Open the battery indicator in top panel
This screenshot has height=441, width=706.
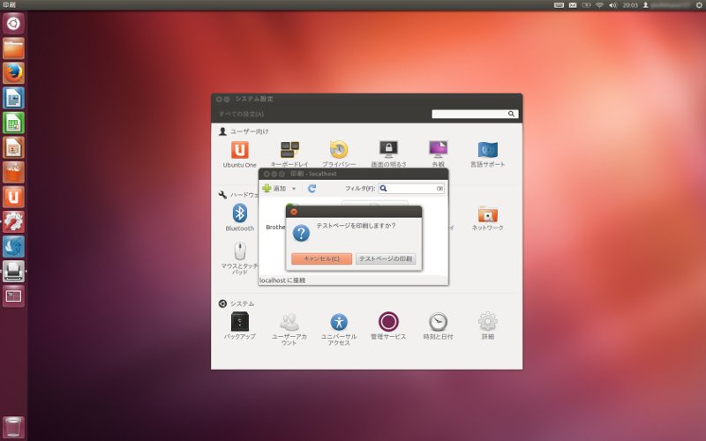click(586, 5)
